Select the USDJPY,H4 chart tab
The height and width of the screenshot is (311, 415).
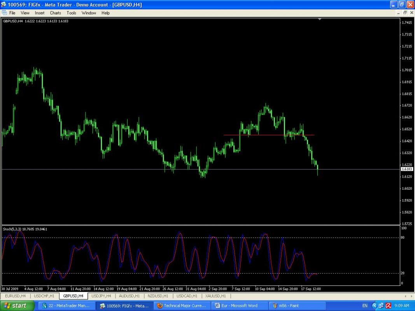click(x=101, y=296)
